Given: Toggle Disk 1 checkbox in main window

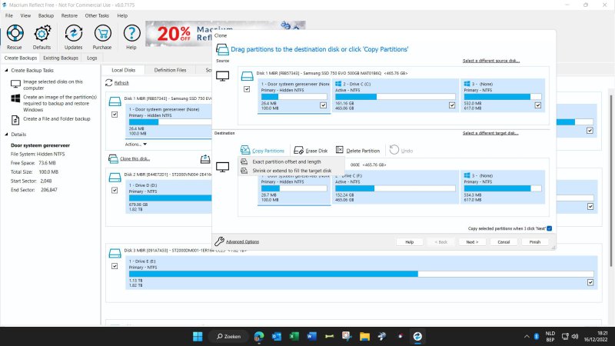Looking at the screenshot, I should pyautogui.click(x=115, y=115).
